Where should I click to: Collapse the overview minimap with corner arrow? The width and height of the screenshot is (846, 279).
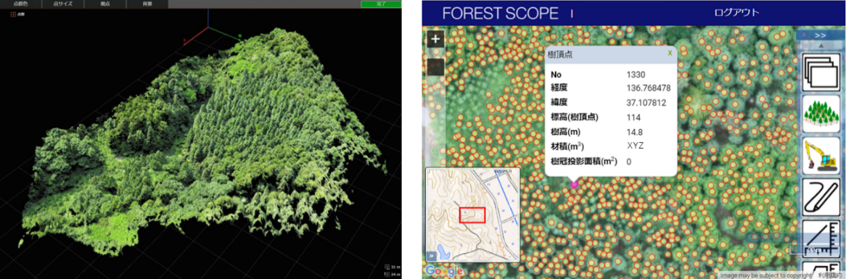point(432,256)
